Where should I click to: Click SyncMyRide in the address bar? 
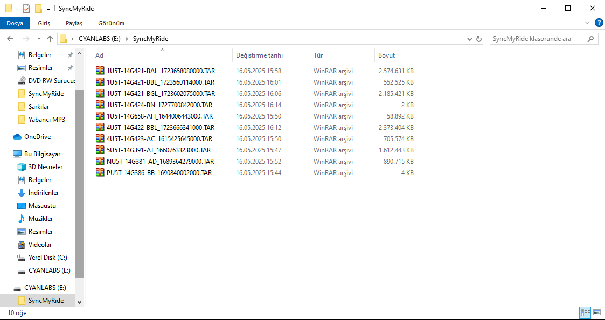(x=150, y=39)
